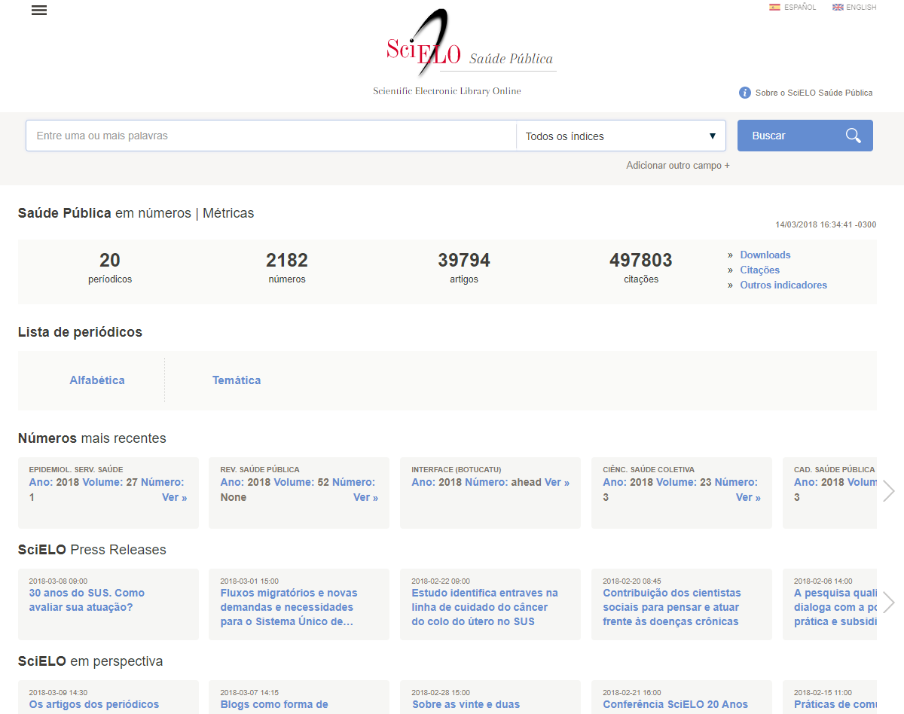This screenshot has height=714, width=904.
Task: Open 'A pesquisa quali' press release
Action: pyautogui.click(x=835, y=607)
